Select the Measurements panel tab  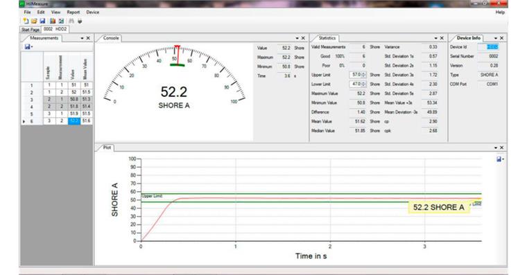tap(44, 38)
